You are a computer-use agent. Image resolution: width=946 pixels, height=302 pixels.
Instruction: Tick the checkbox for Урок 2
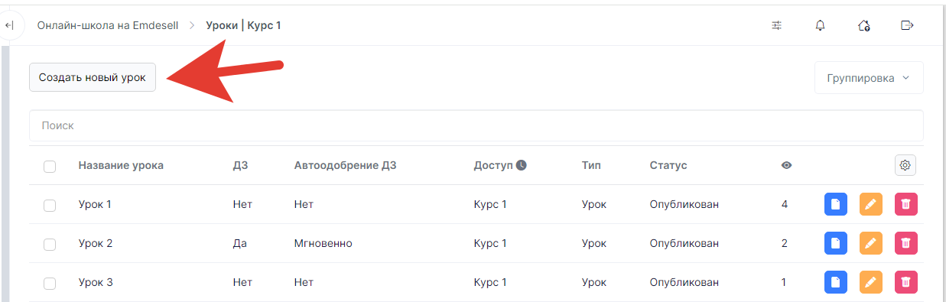pyautogui.click(x=50, y=244)
